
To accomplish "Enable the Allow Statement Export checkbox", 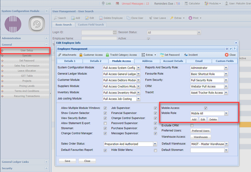I will pyautogui.click(x=105, y=123).
